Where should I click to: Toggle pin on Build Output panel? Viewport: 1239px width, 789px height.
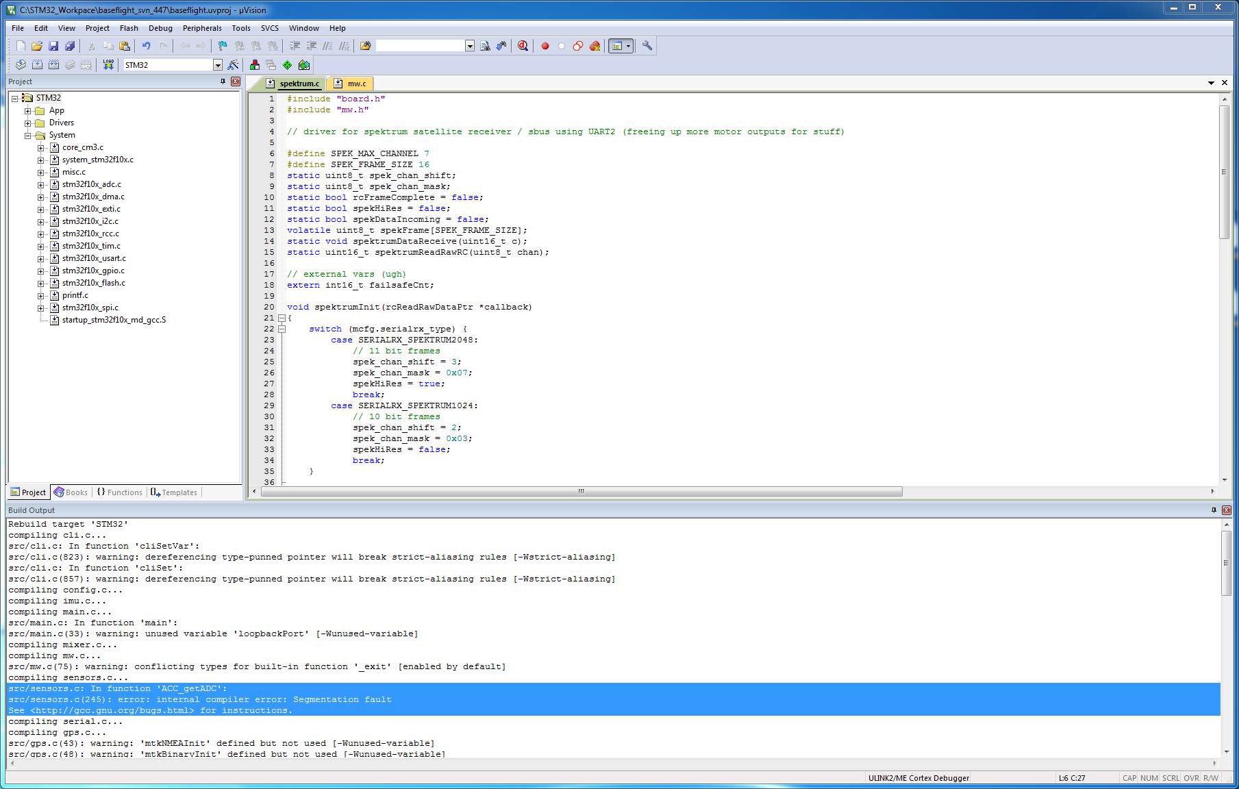pyautogui.click(x=1214, y=510)
